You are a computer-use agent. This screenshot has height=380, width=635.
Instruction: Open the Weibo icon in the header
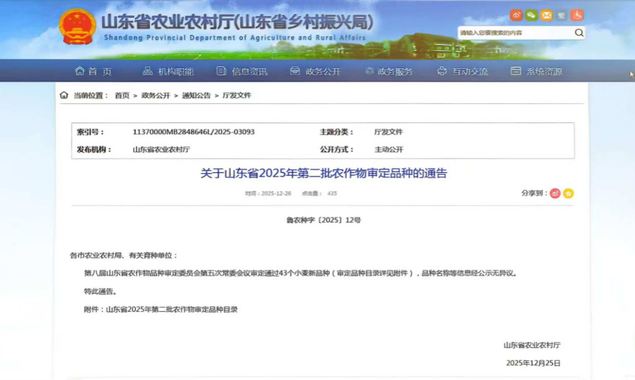(x=516, y=15)
